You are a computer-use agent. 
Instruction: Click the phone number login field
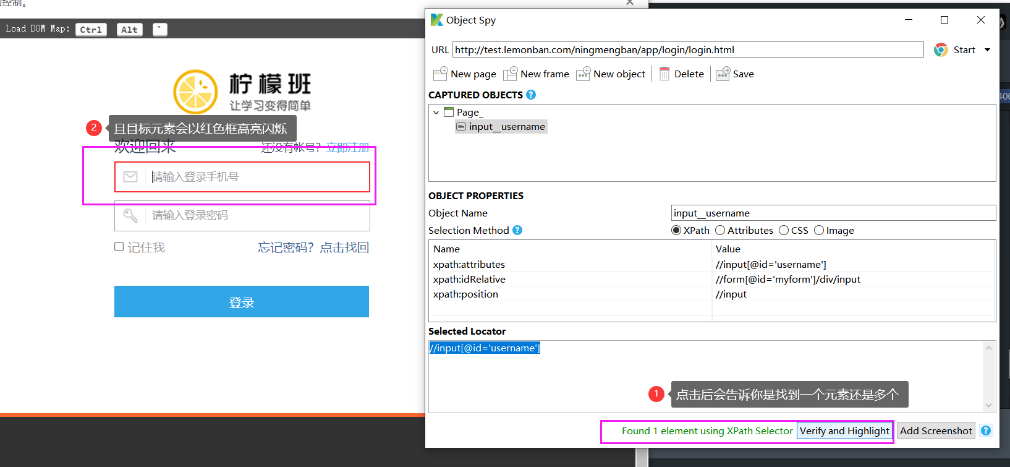coord(242,177)
